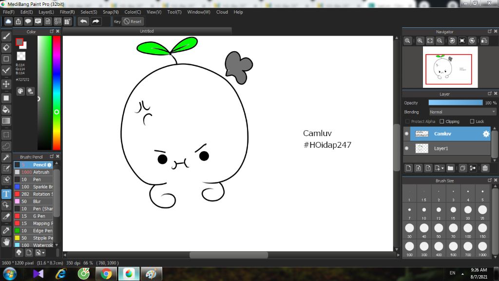This screenshot has height=281, width=499.
Task: Open the brush add dropdown below brush list
Action: [x=40, y=253]
